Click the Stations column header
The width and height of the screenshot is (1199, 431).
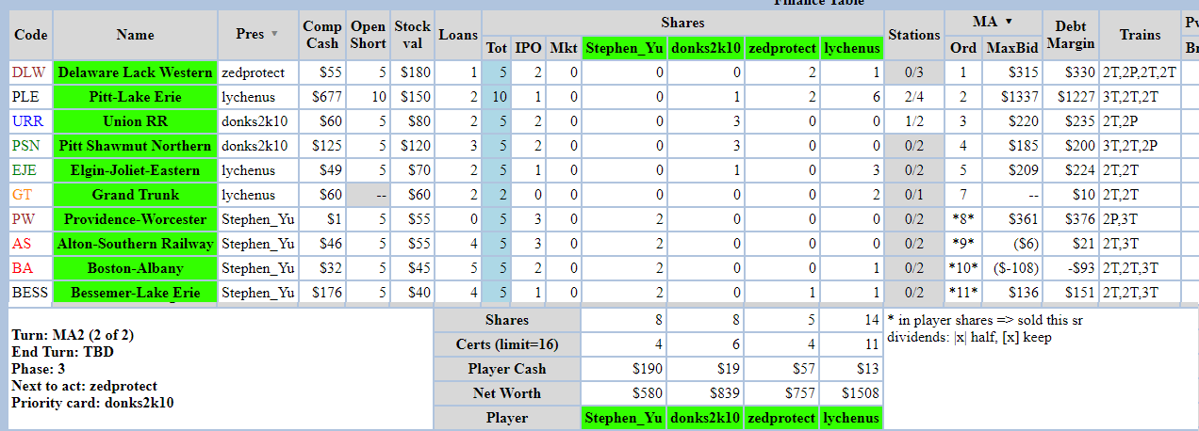pyautogui.click(x=913, y=35)
